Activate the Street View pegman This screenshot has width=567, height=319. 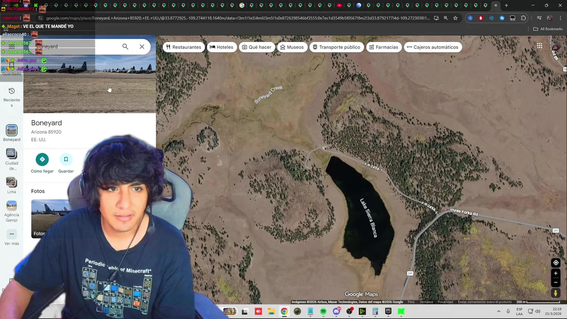[555, 293]
